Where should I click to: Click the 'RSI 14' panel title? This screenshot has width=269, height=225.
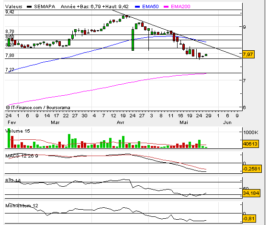pos(13,180)
